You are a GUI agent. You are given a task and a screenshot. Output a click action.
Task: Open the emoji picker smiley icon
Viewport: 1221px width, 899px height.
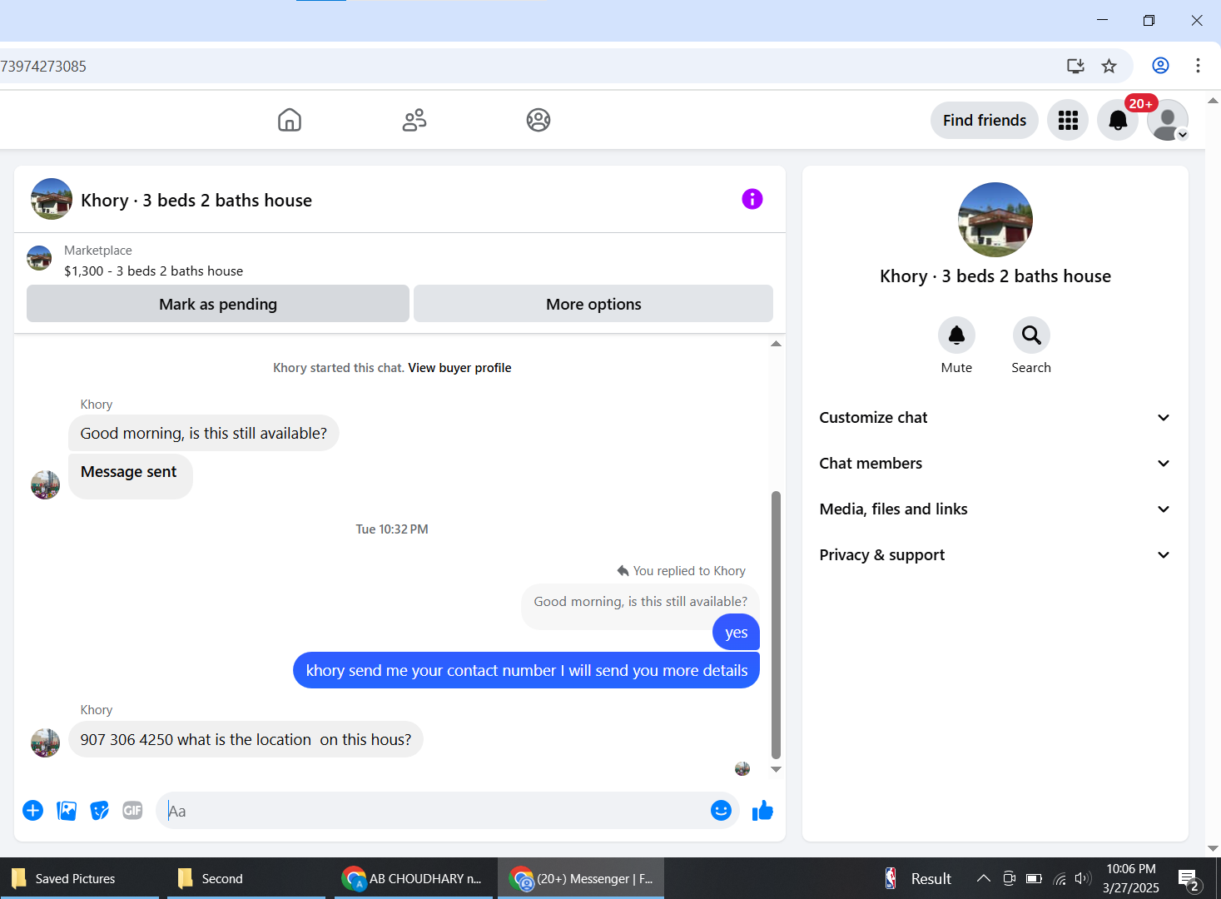coord(721,810)
